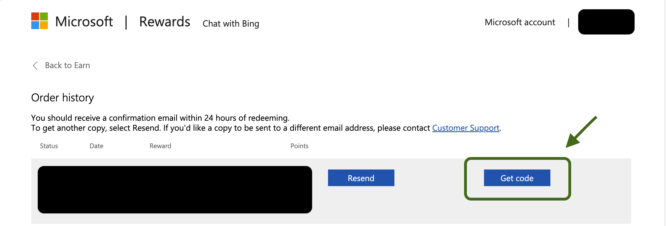Screen dimensions: 666x226
Task: Click the redacted account profile button
Action: click(x=606, y=22)
